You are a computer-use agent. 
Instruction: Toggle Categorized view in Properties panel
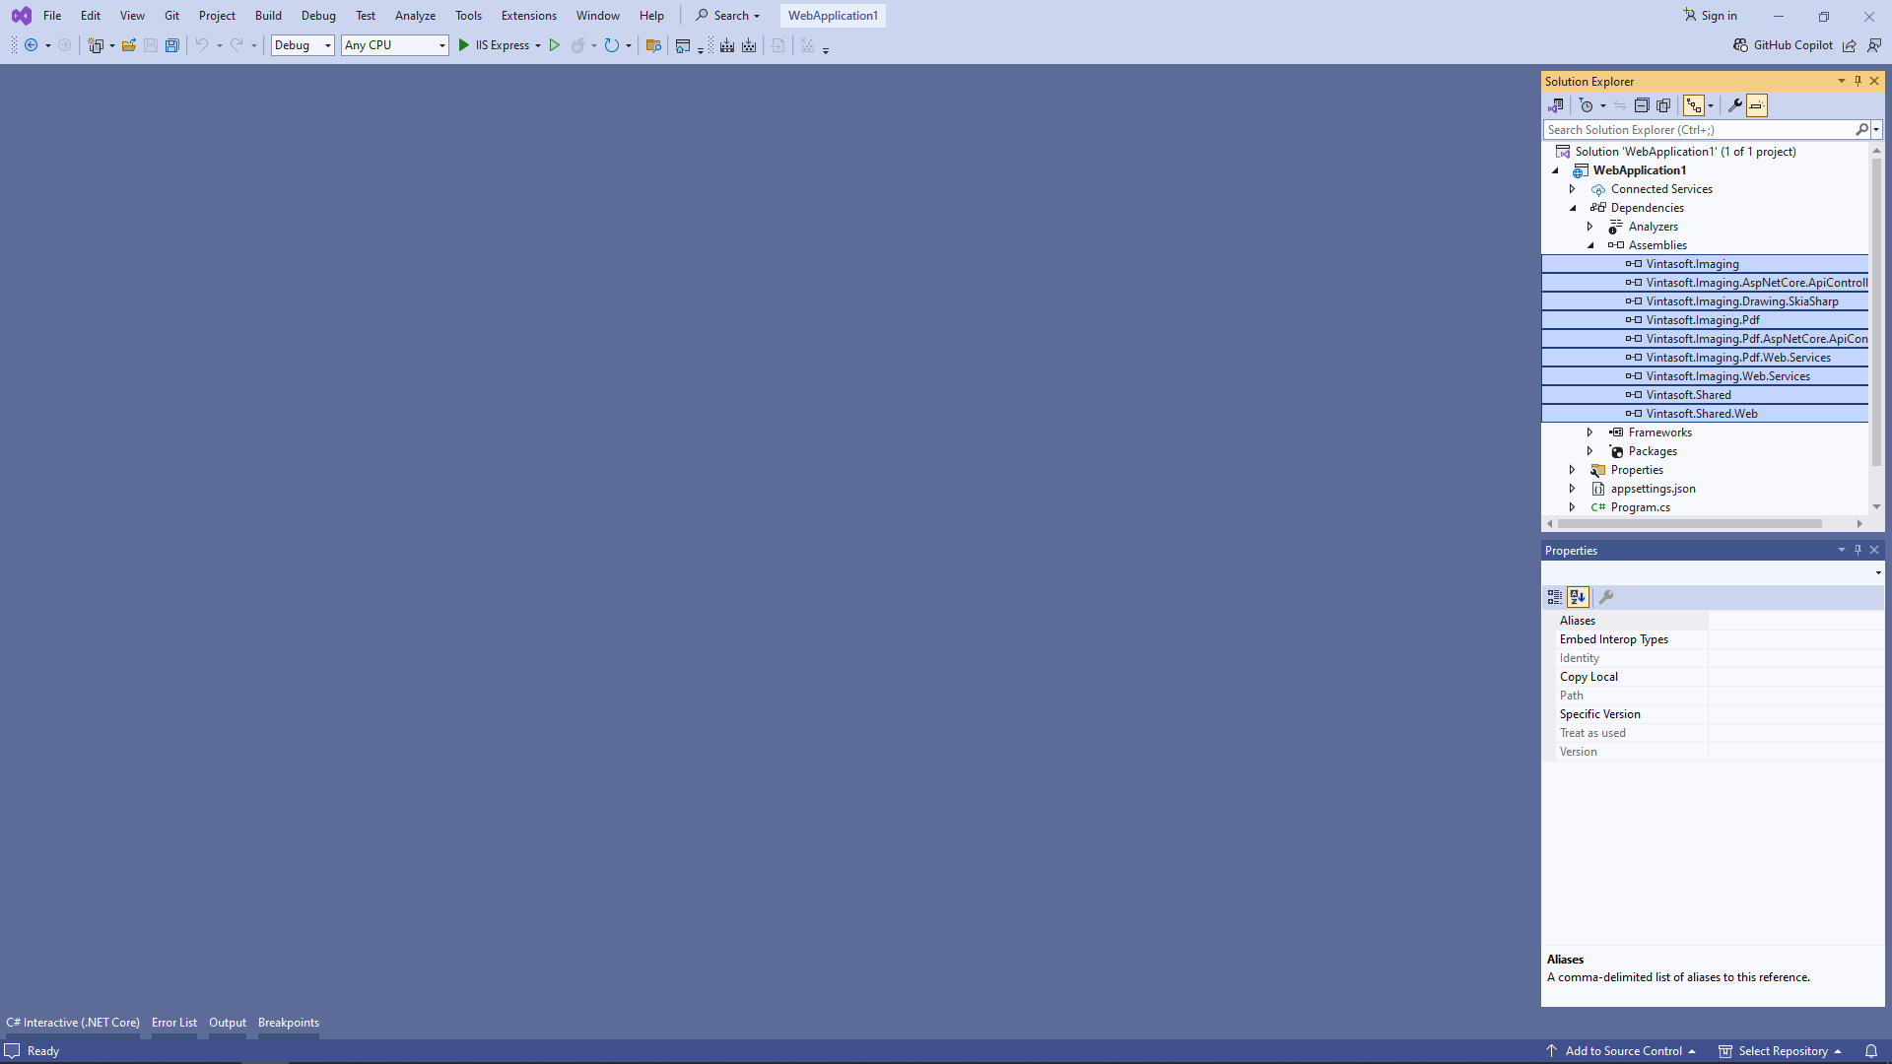[x=1555, y=597]
